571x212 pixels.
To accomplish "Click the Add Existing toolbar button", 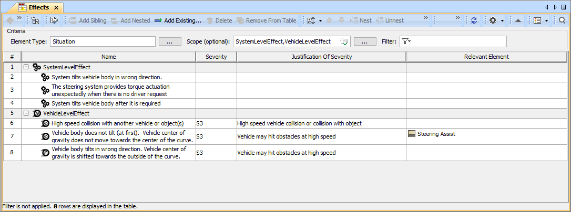I will (x=177, y=20).
